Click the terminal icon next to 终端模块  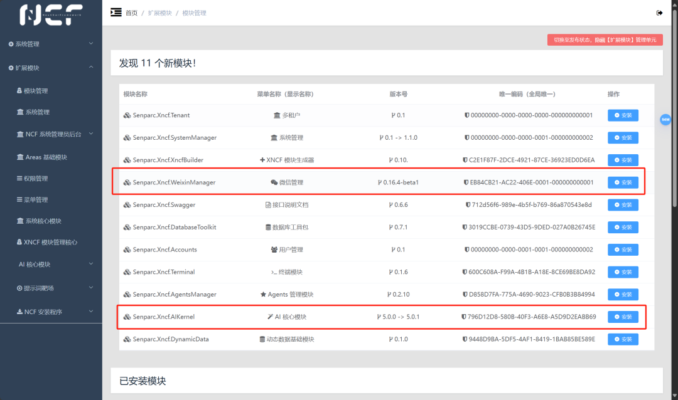[x=274, y=272]
